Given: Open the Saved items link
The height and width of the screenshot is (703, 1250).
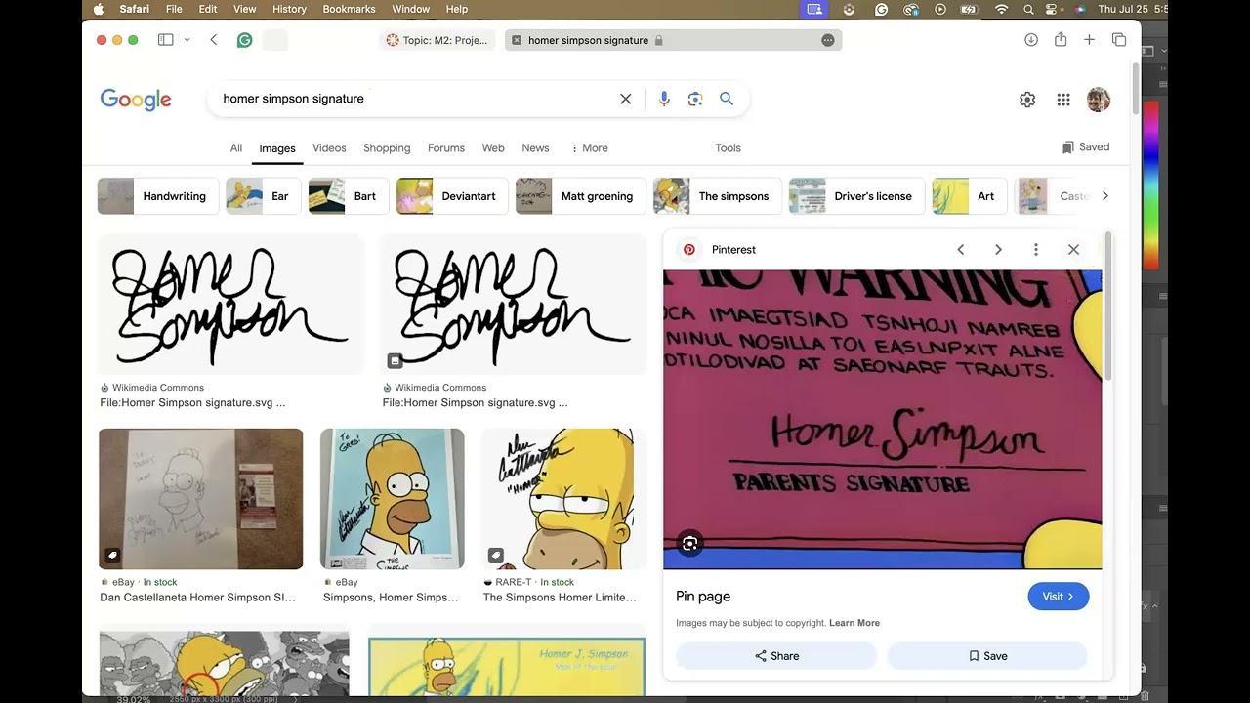Looking at the screenshot, I should (1086, 147).
